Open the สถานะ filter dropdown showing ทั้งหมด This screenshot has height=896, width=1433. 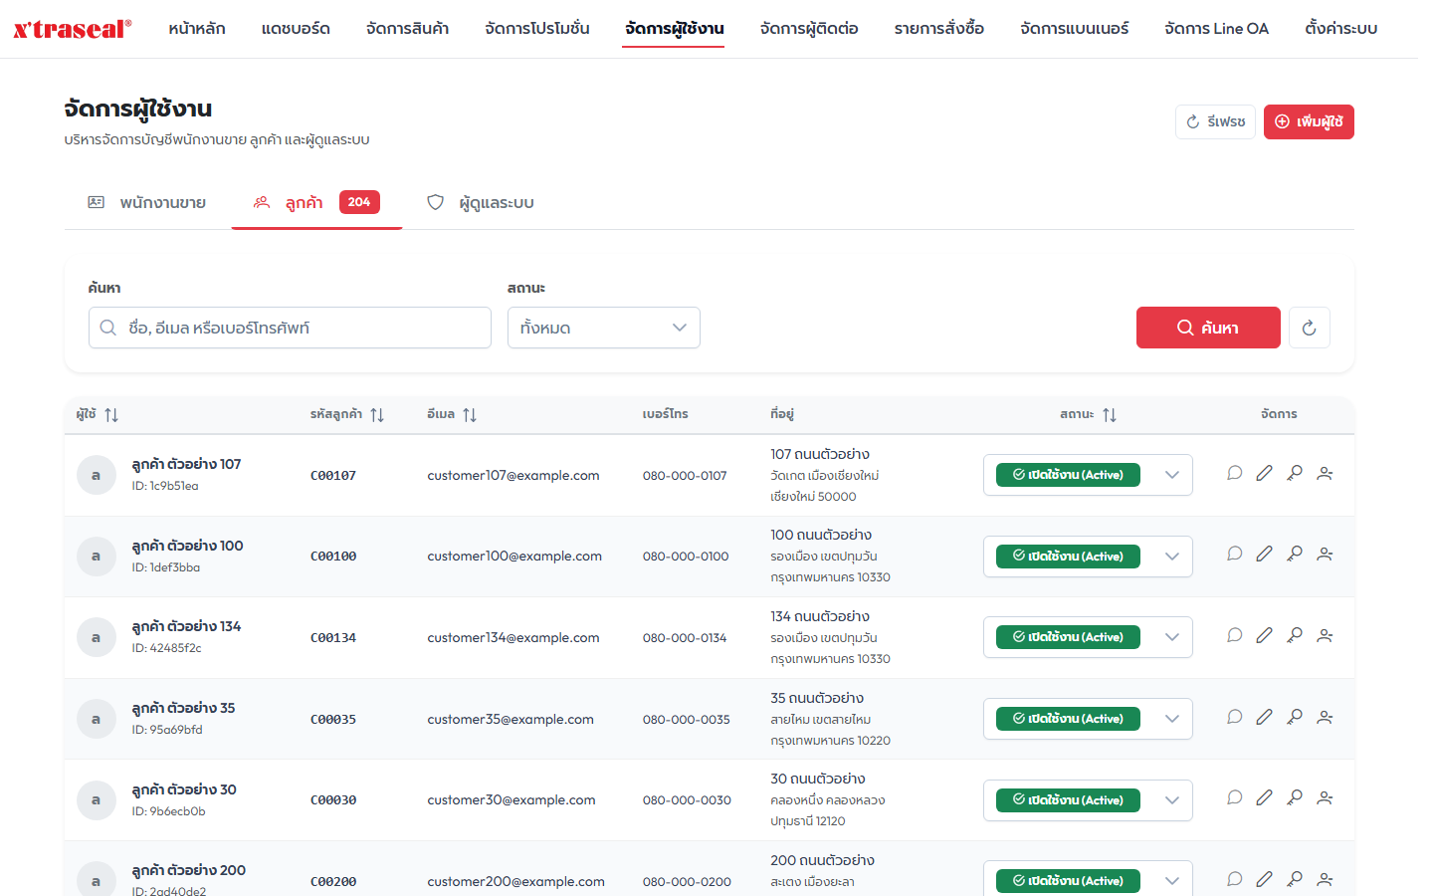[x=604, y=328]
